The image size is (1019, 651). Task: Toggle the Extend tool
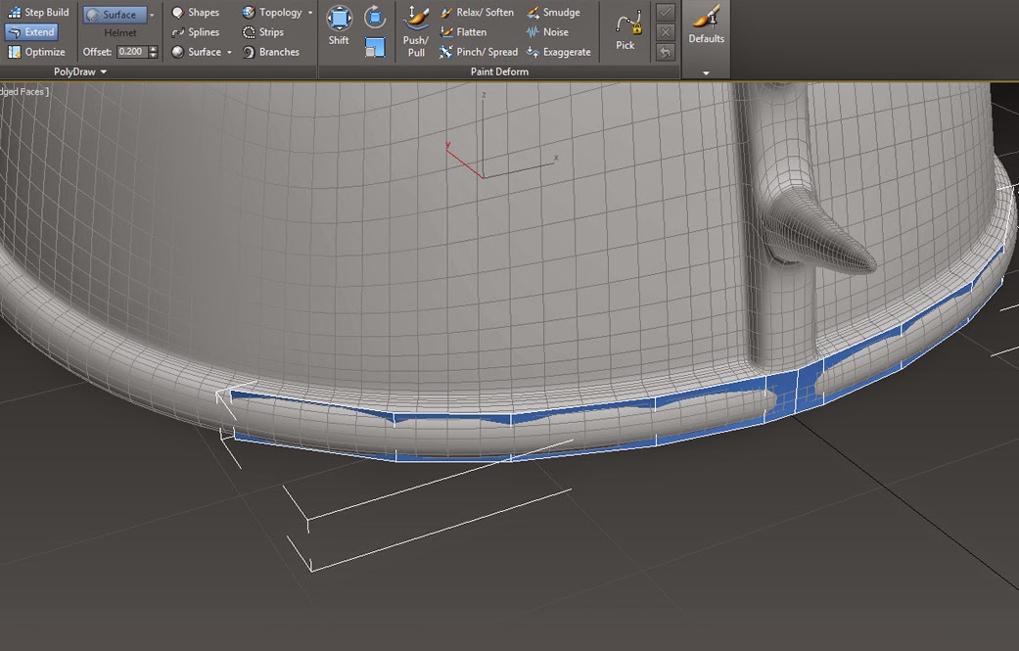pyautogui.click(x=32, y=32)
